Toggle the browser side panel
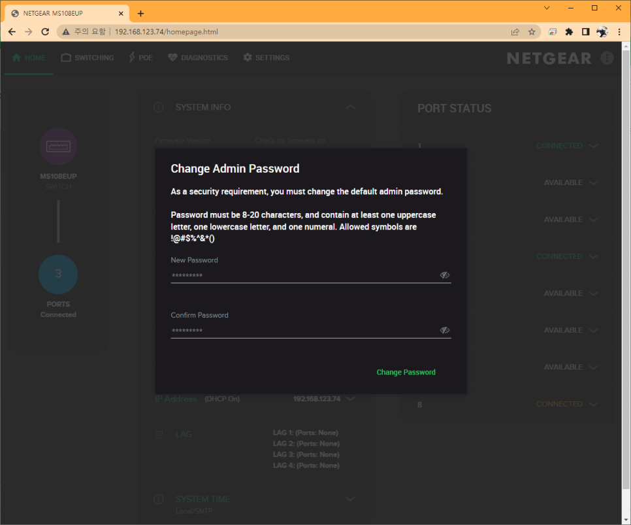 [x=585, y=32]
